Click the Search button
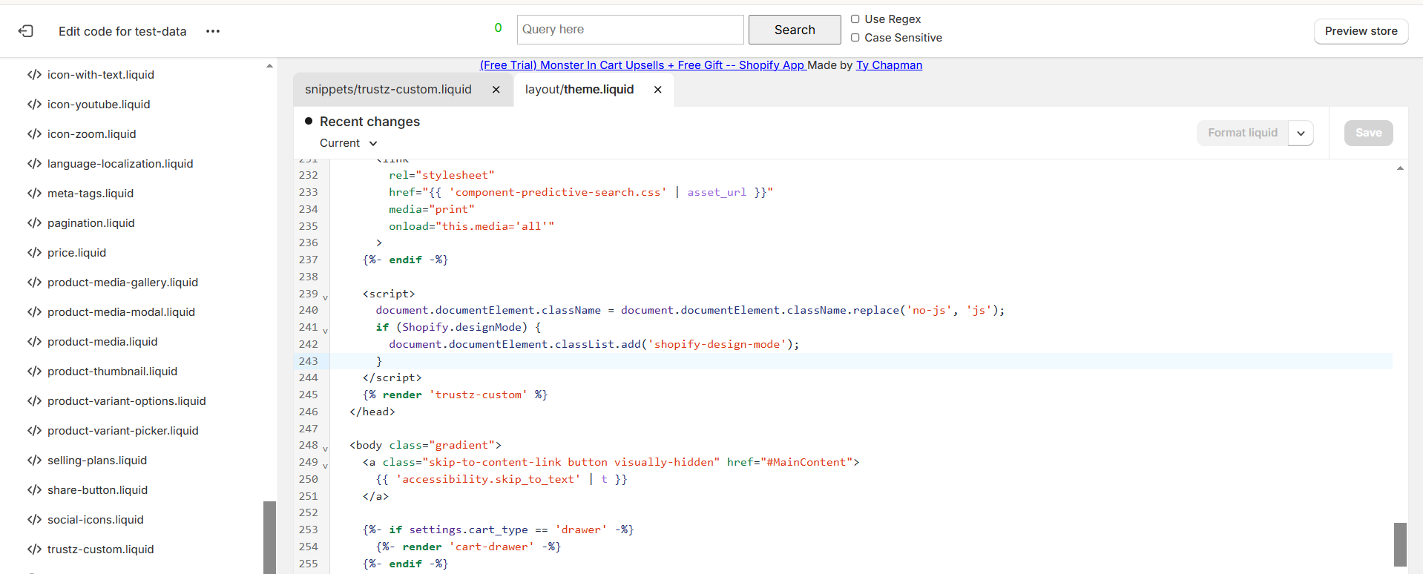The height and width of the screenshot is (574, 1423). [795, 30]
